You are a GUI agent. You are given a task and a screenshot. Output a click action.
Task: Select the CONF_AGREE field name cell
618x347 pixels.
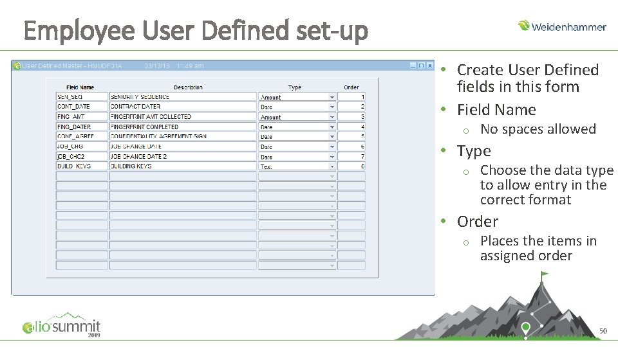coord(82,136)
